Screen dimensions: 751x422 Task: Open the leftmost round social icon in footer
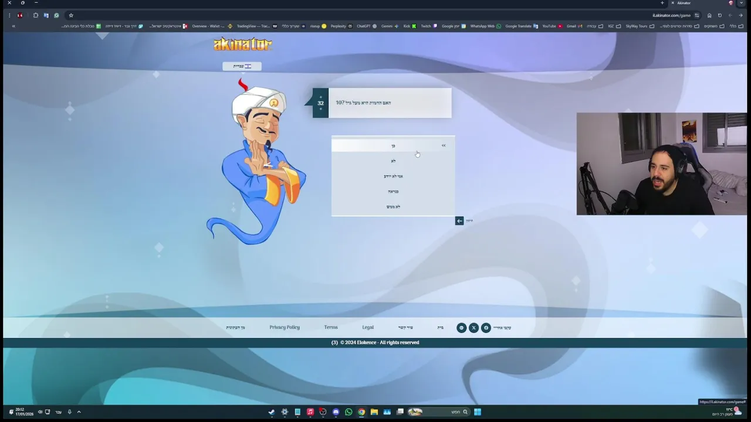[461, 328]
